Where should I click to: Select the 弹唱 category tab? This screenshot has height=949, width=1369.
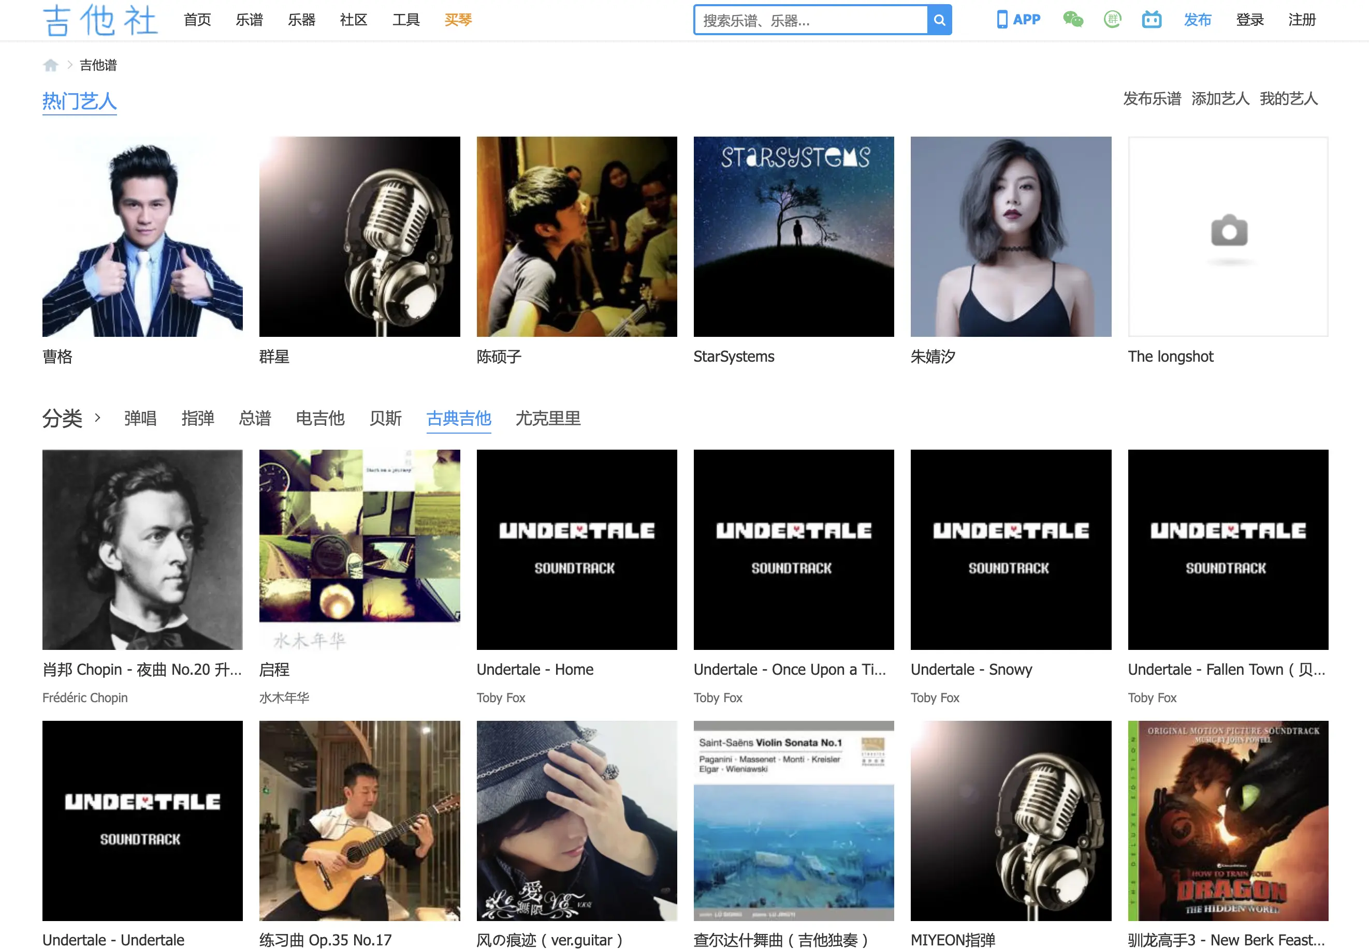pos(140,418)
